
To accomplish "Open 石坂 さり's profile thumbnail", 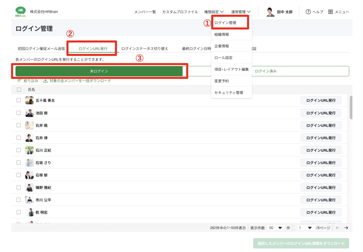I will point(29,162).
